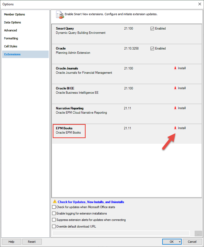Click the Install download icon for Narrative Reporting
The height and width of the screenshot is (247, 204).
(x=175, y=108)
